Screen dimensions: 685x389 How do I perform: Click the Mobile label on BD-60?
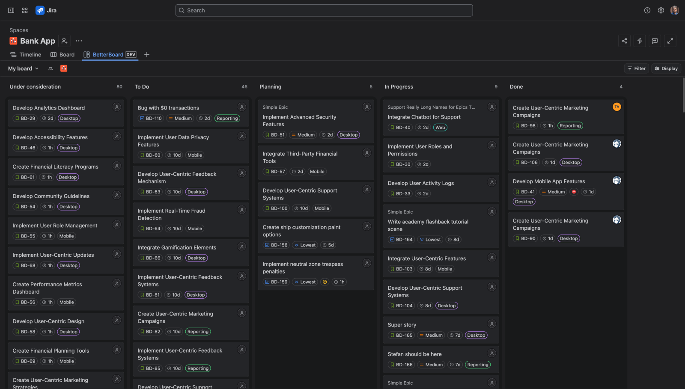pyautogui.click(x=195, y=155)
